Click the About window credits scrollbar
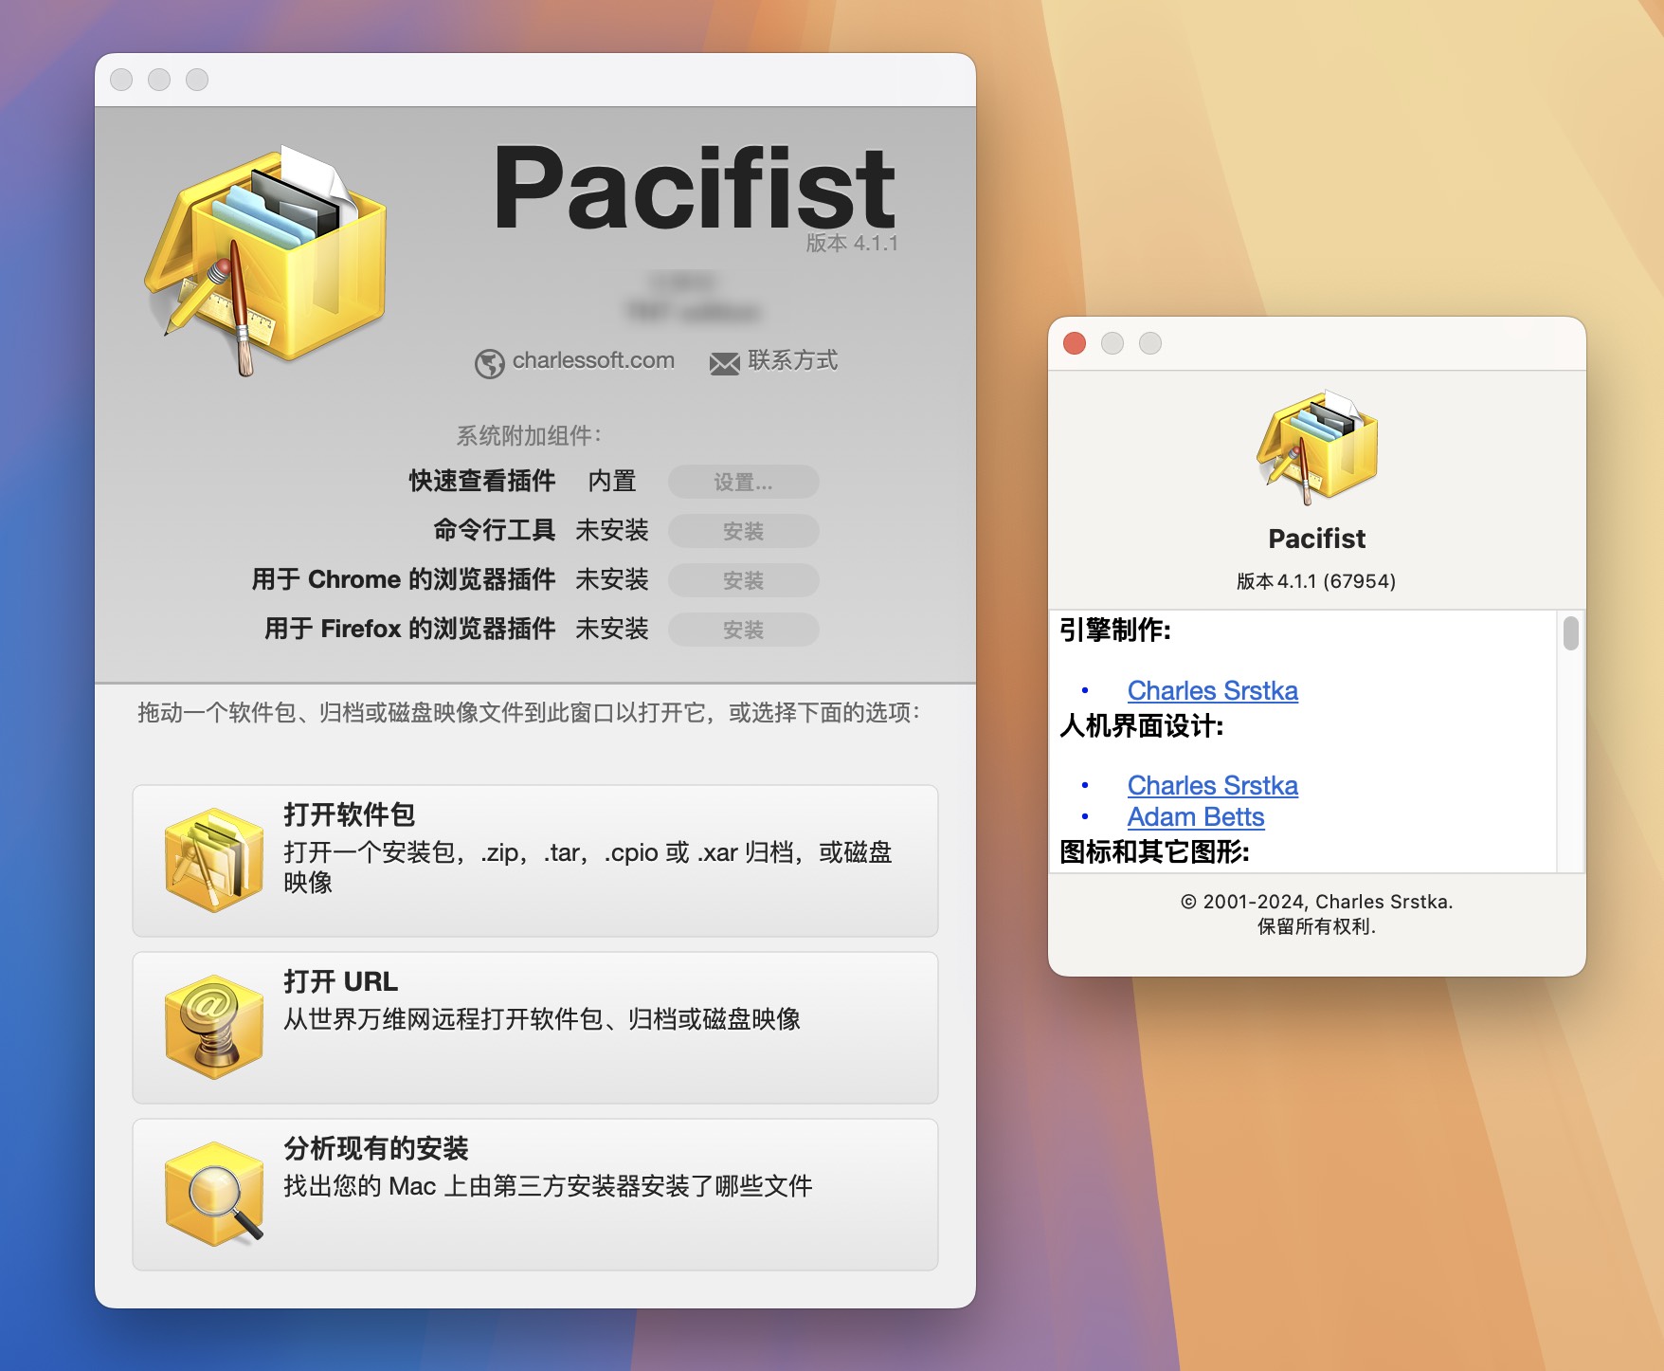The height and width of the screenshot is (1371, 1664). click(1571, 633)
